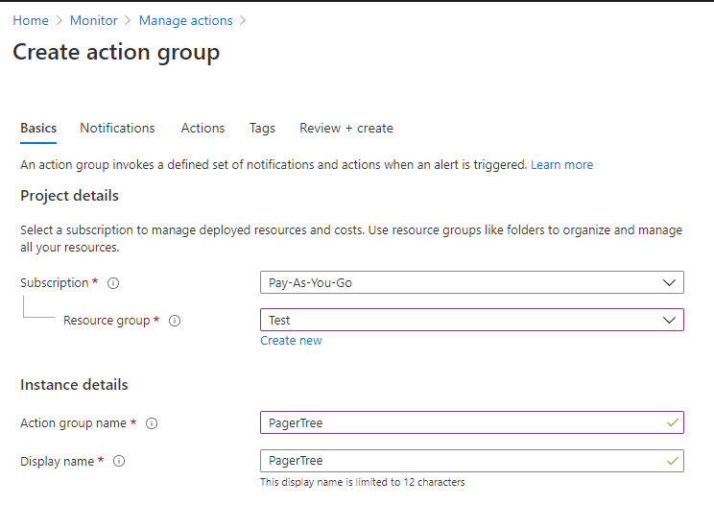This screenshot has width=714, height=505.
Task: Click the Learn more link
Action: tap(561, 165)
